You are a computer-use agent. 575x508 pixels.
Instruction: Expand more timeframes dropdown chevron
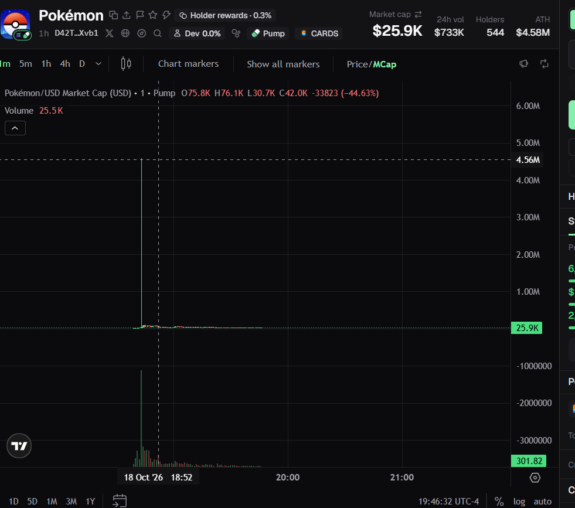[x=98, y=64]
